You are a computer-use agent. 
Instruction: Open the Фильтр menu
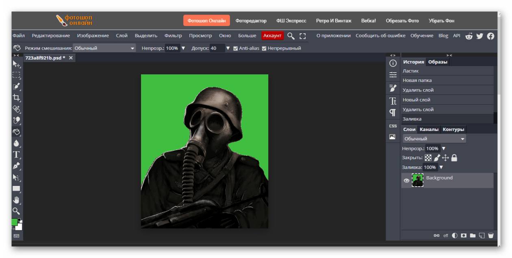(x=173, y=36)
